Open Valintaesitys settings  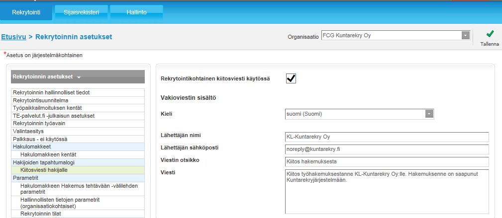pos(78,131)
